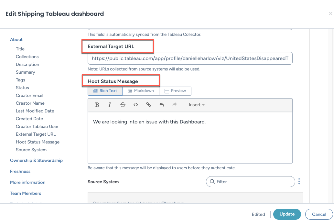Toggle italic formatting in the editor
The image size is (334, 222).
pos(110,105)
